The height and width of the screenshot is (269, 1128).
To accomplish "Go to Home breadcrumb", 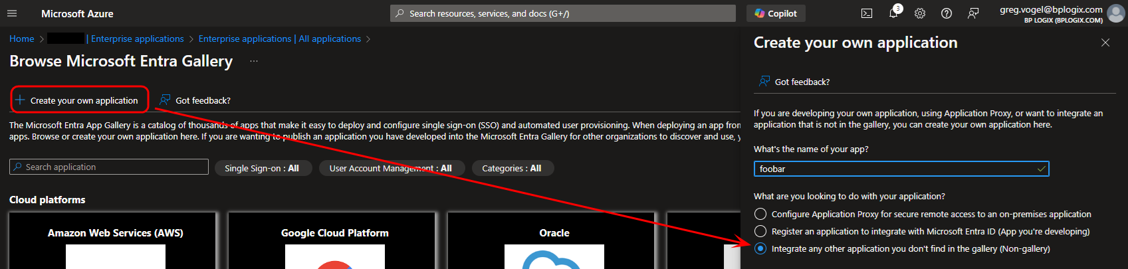I will point(22,39).
